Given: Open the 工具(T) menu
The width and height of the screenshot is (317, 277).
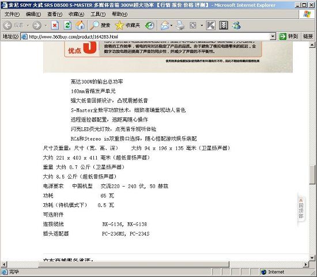Looking at the screenshot, I should [98, 14].
